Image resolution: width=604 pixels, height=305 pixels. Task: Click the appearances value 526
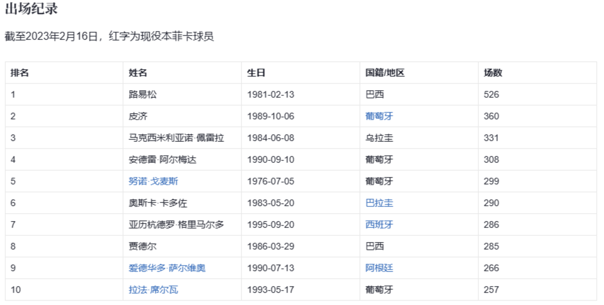(491, 94)
